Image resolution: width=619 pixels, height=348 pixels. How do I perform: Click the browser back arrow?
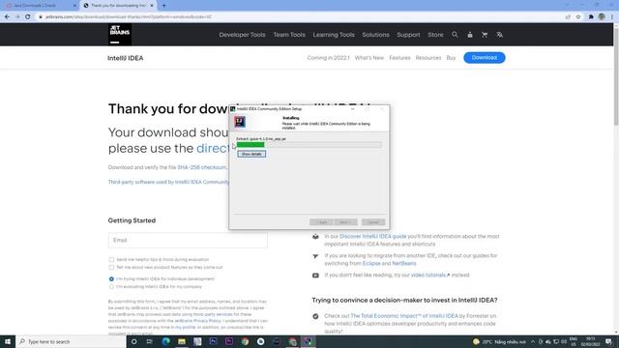pos(7,17)
